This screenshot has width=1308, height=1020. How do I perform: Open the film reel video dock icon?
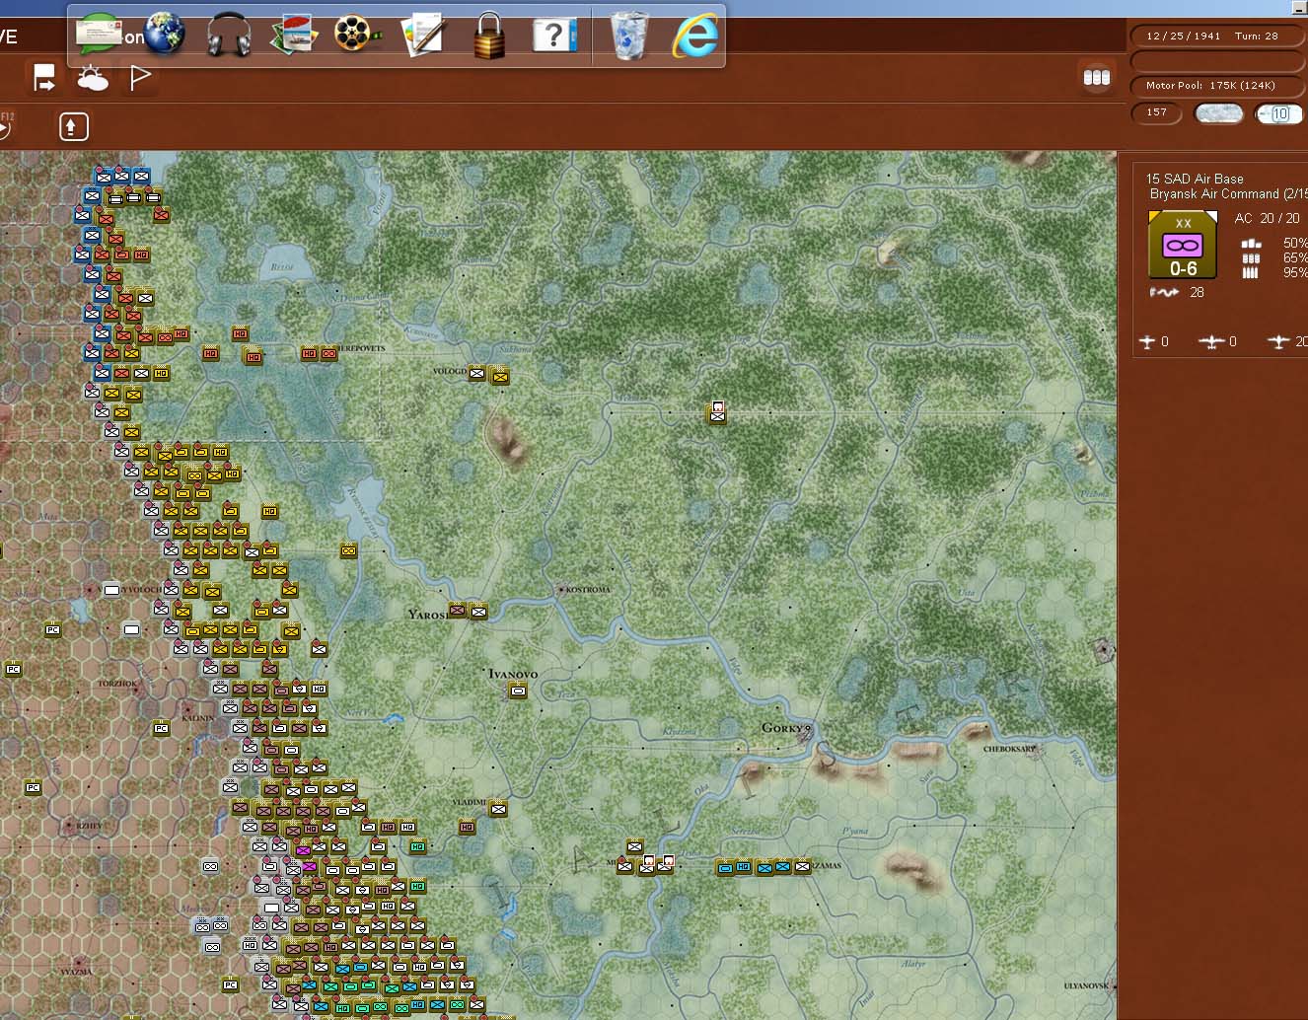[x=358, y=35]
